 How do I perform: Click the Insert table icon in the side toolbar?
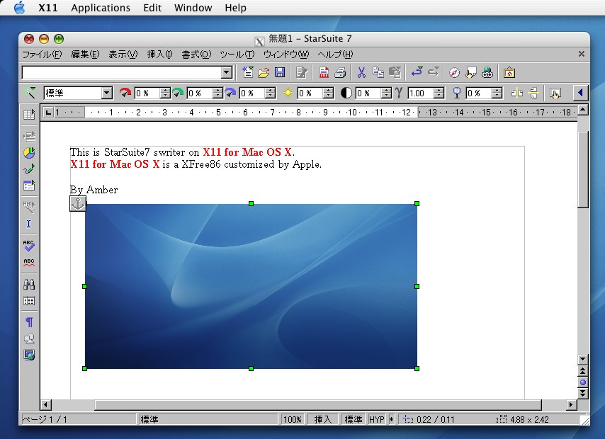(29, 115)
